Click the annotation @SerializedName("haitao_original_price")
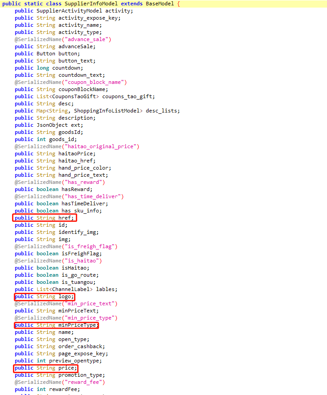Viewport: 327px width, 395px height. tap(77, 146)
